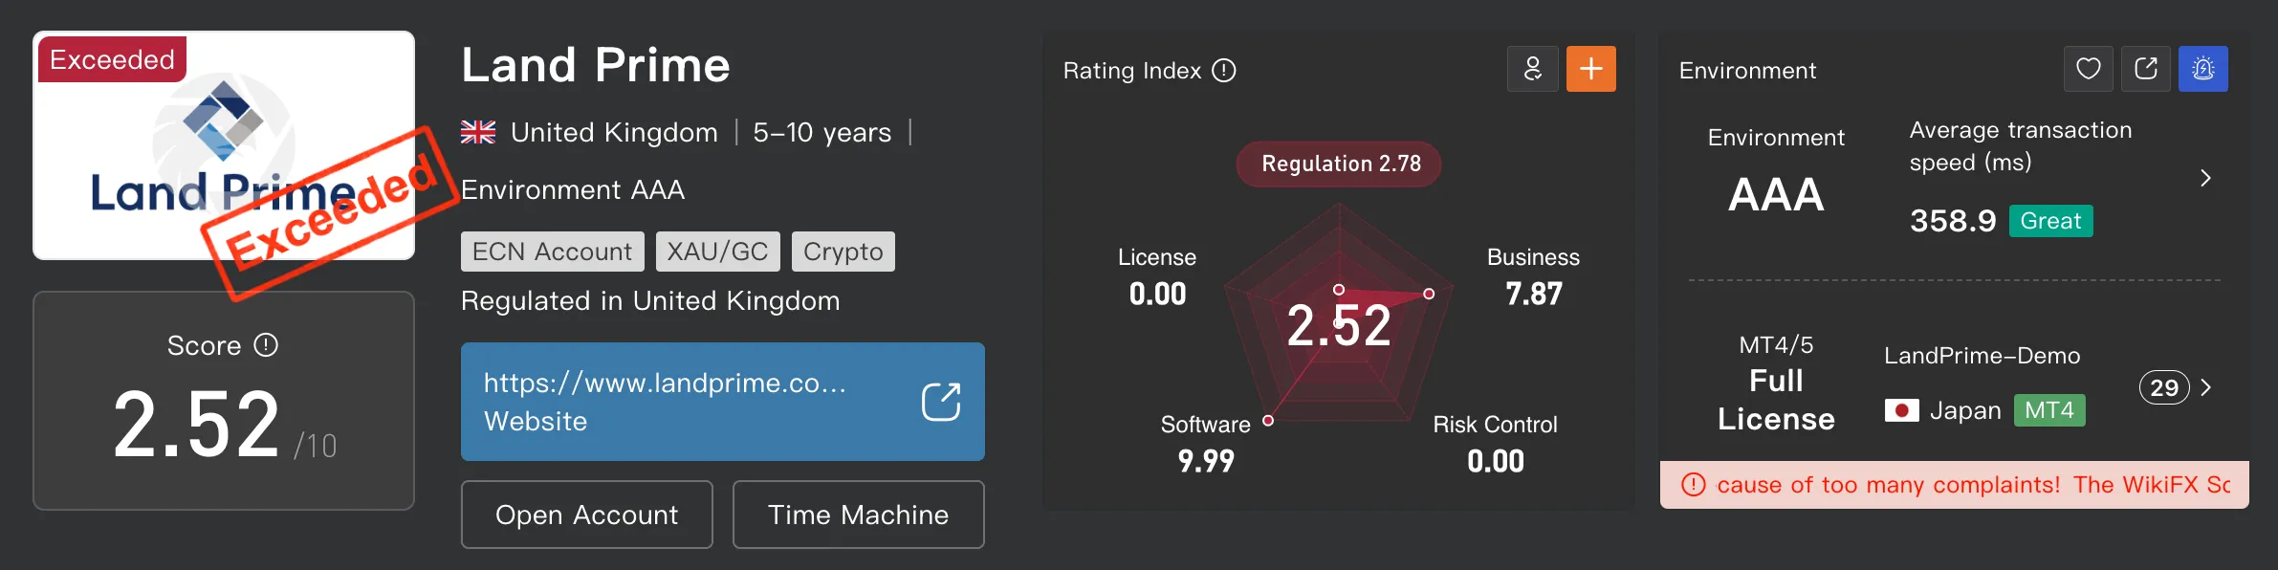Click the red Exceeded badge label

(x=113, y=59)
